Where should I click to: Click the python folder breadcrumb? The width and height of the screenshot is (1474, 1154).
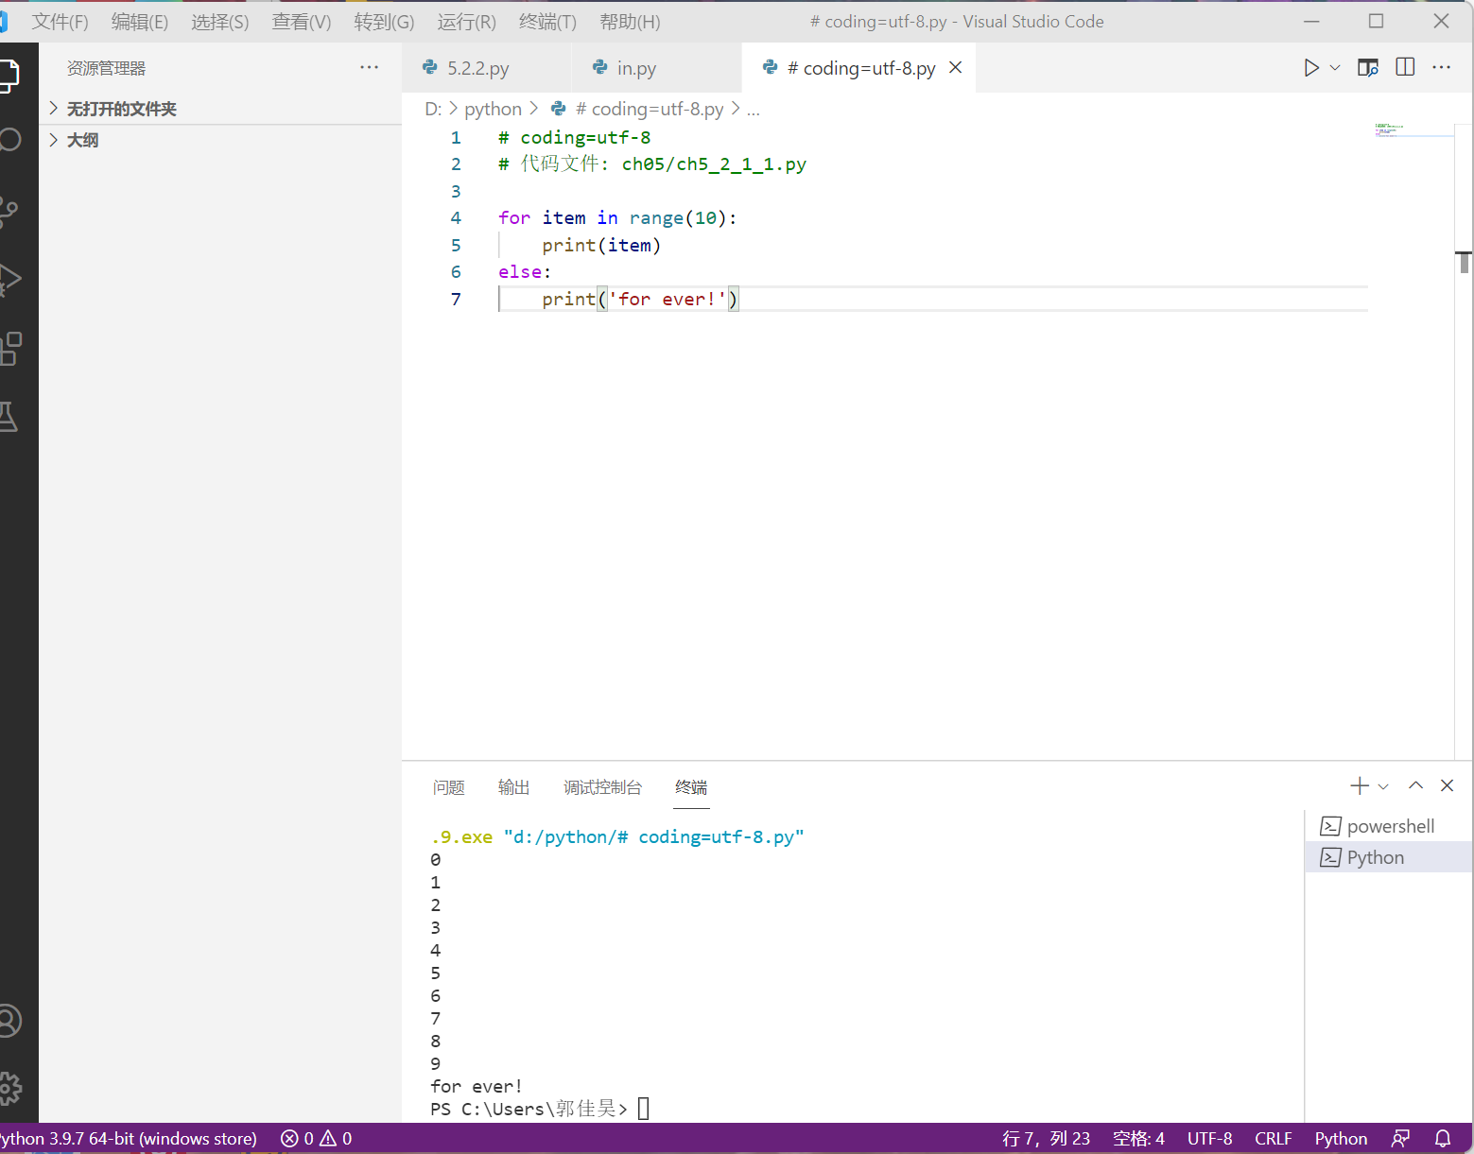493,109
